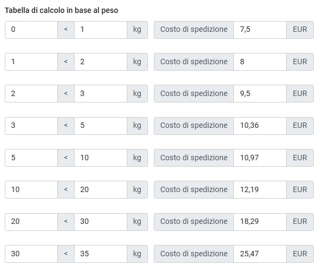
Task: Focus the maximum weight field showing 10
Action: point(100,158)
